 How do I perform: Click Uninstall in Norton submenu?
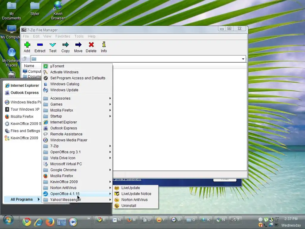[x=136, y=206]
